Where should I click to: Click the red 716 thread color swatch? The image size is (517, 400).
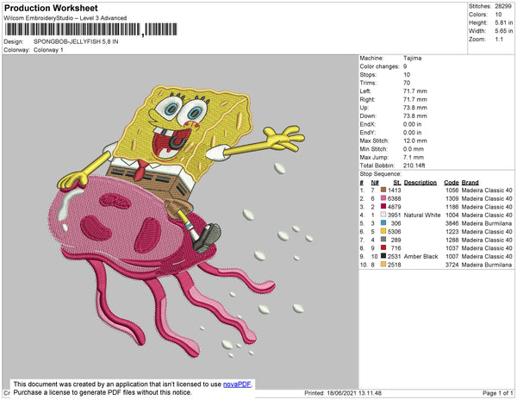[x=383, y=247]
